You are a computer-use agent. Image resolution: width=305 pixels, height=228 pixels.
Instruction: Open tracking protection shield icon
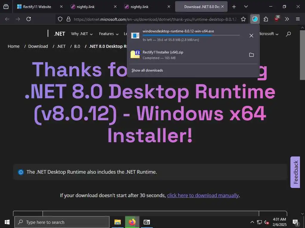(60, 19)
